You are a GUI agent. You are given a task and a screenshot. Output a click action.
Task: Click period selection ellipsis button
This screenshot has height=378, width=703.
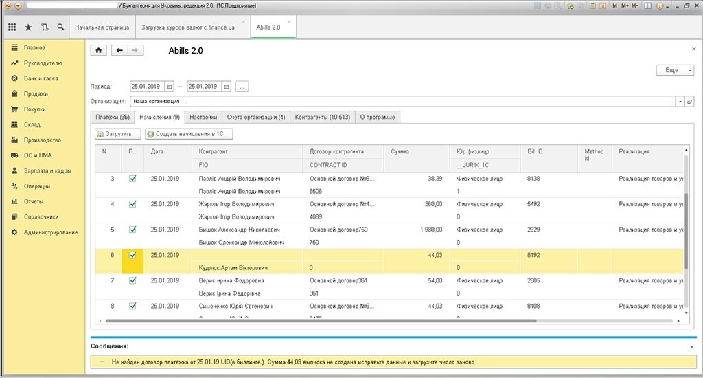tap(242, 87)
